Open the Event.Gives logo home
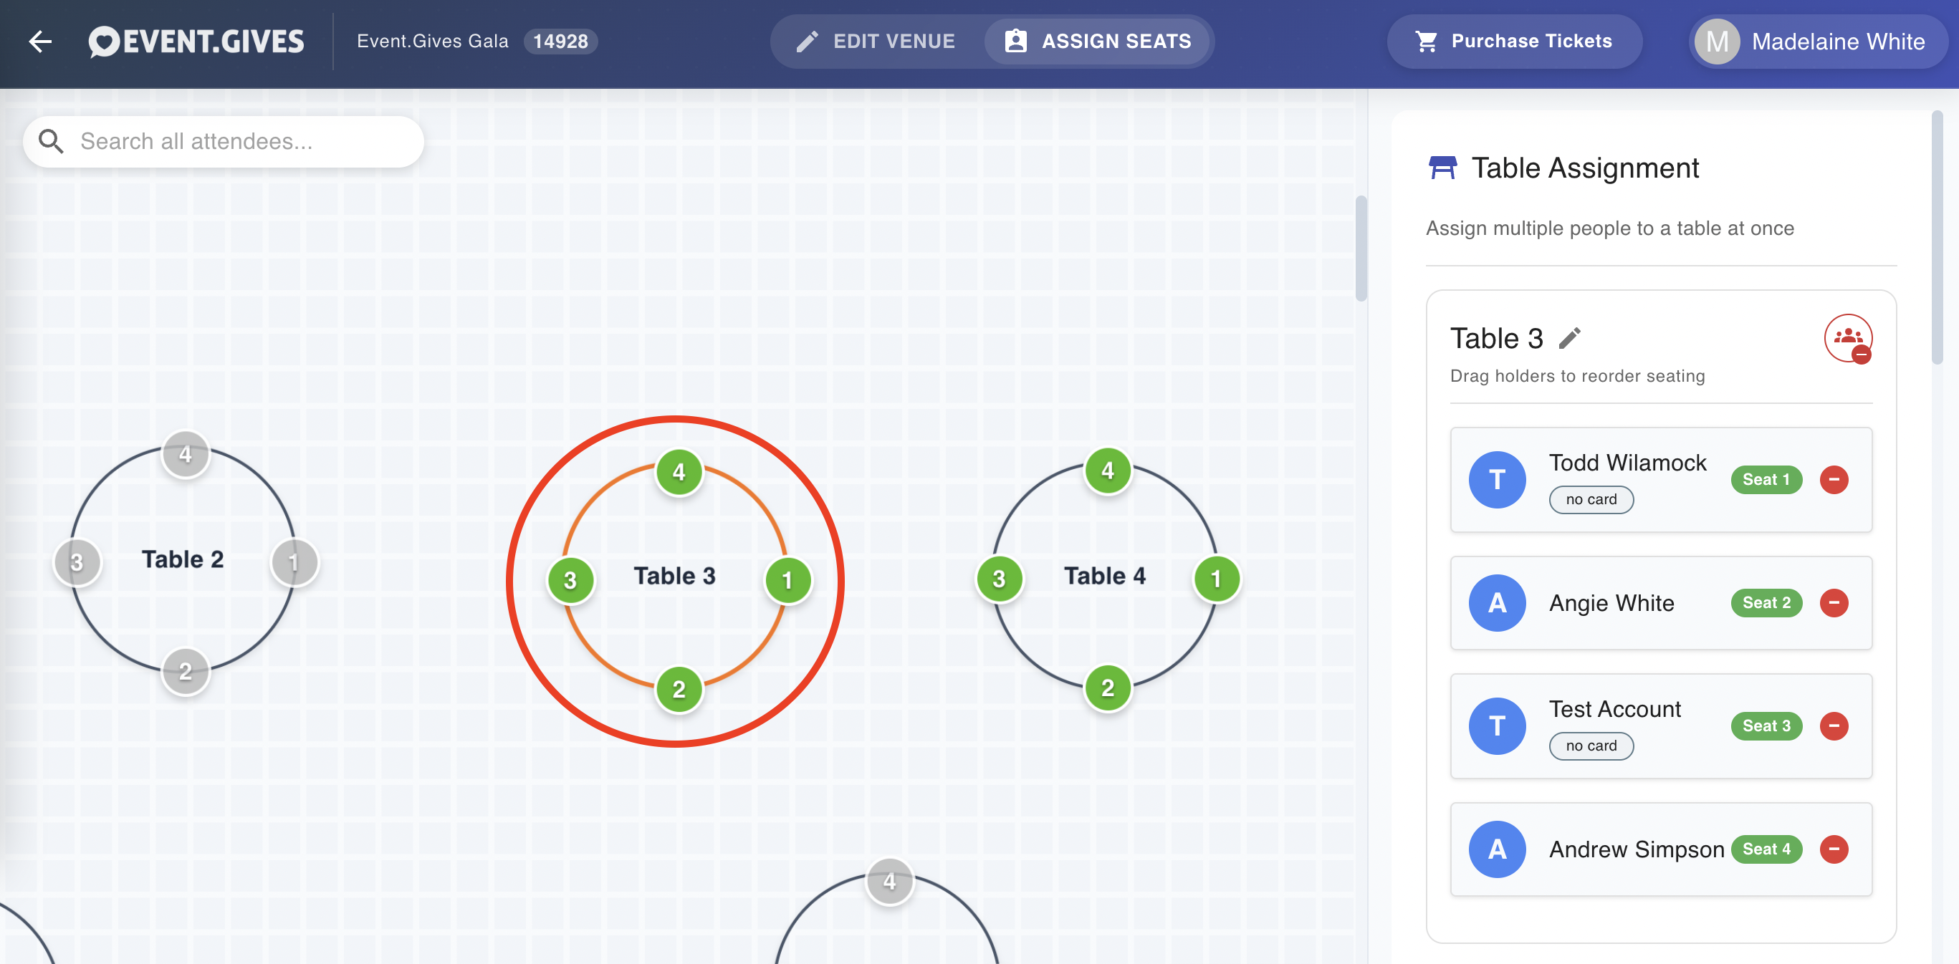Image resolution: width=1959 pixels, height=964 pixels. 196,42
